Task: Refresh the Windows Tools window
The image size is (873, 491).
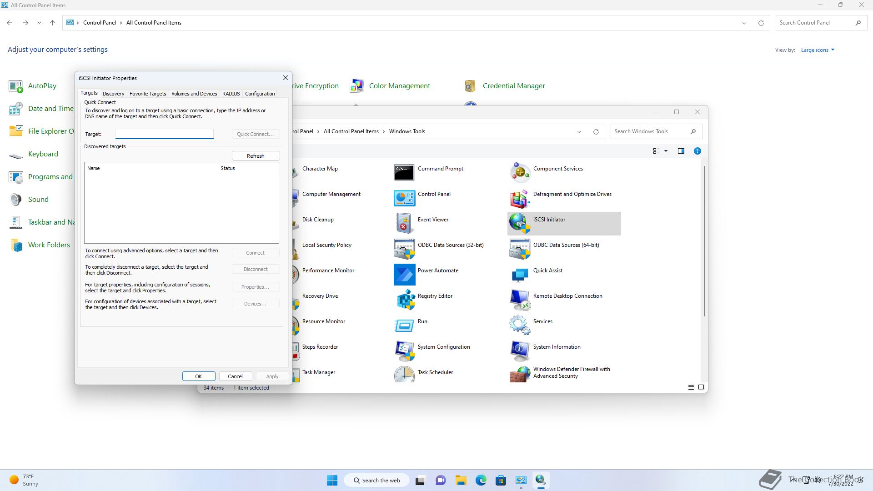Action: point(596,132)
